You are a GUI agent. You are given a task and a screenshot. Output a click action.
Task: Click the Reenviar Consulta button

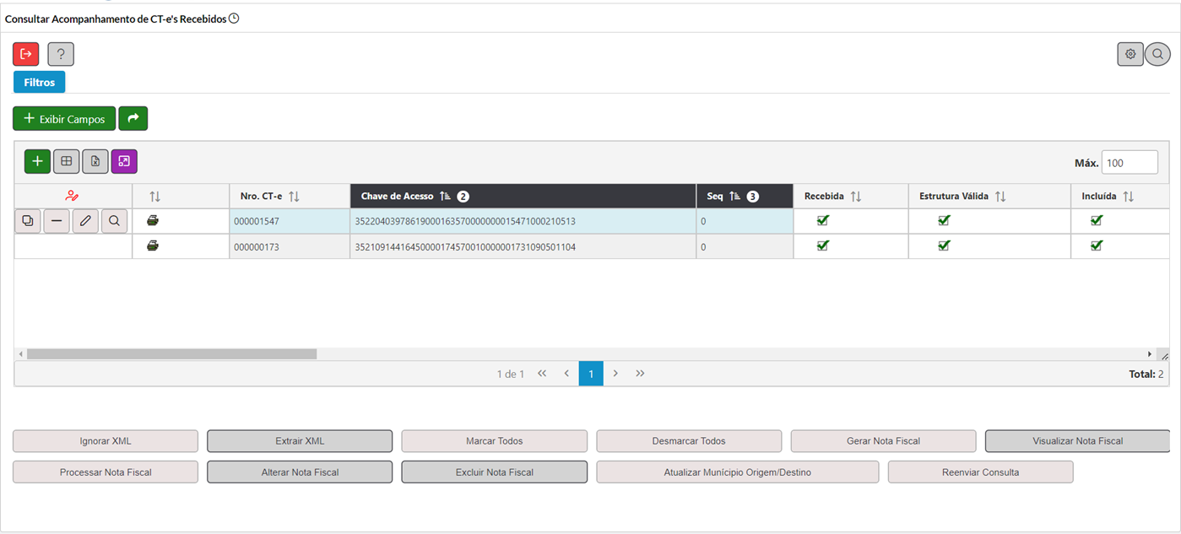pos(980,472)
